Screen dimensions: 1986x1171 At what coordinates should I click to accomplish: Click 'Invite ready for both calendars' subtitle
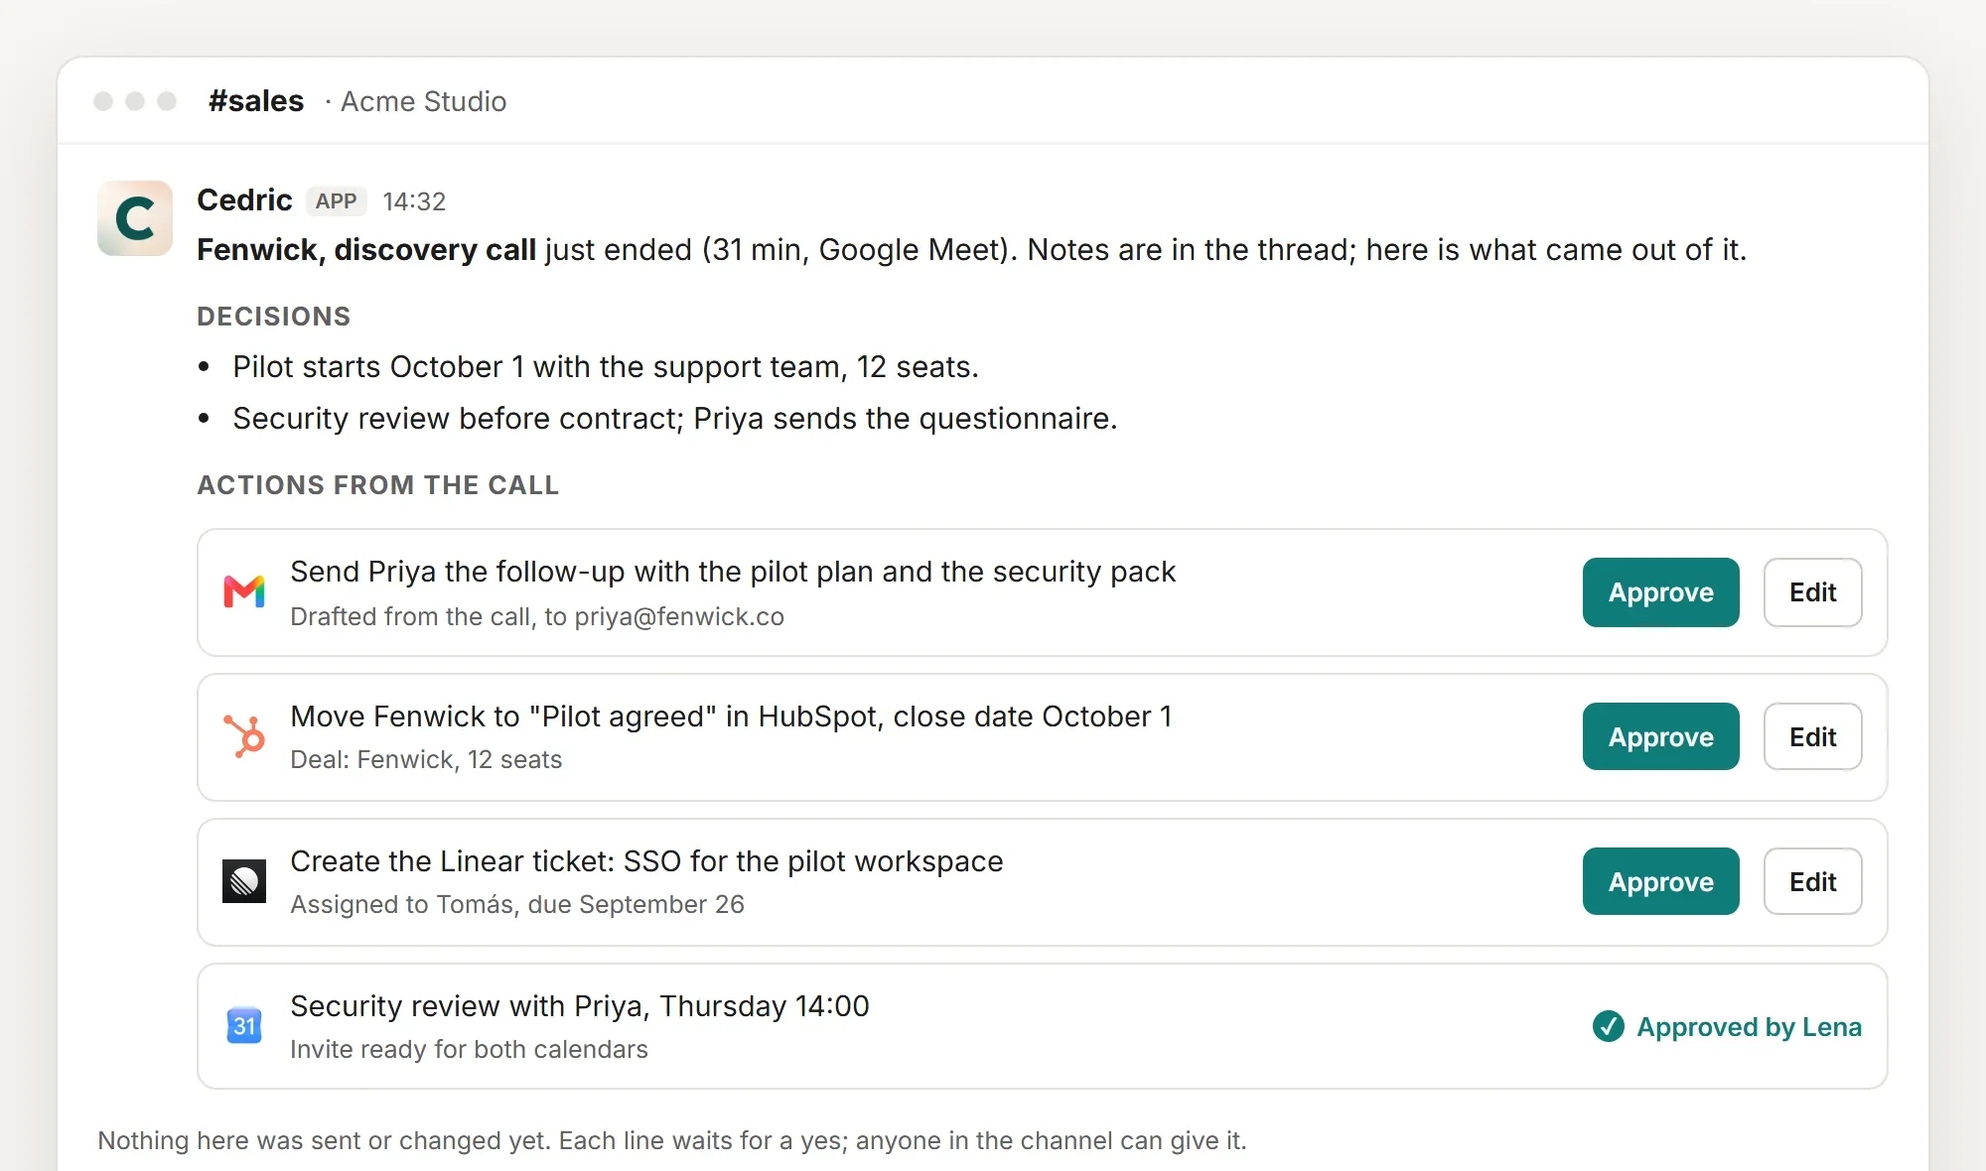click(469, 1049)
